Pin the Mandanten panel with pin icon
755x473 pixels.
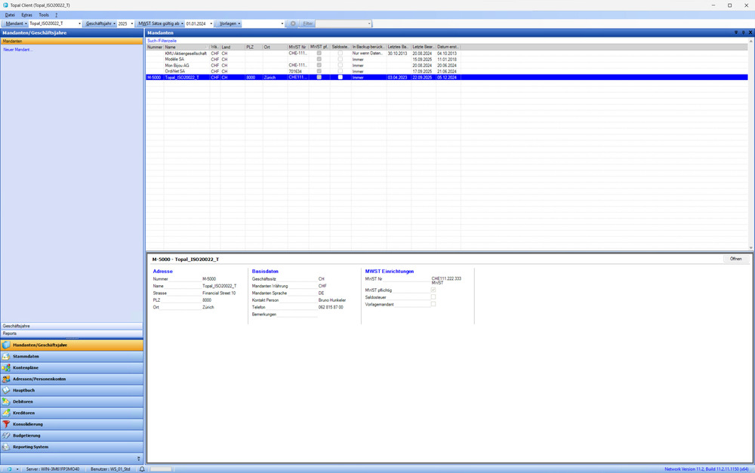tap(743, 33)
